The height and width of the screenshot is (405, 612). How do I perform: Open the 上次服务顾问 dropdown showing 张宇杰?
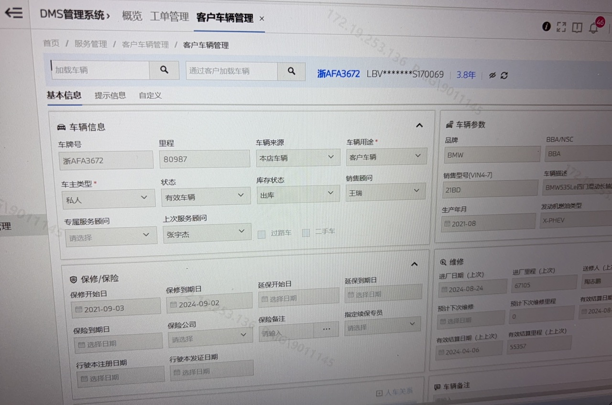click(x=207, y=233)
